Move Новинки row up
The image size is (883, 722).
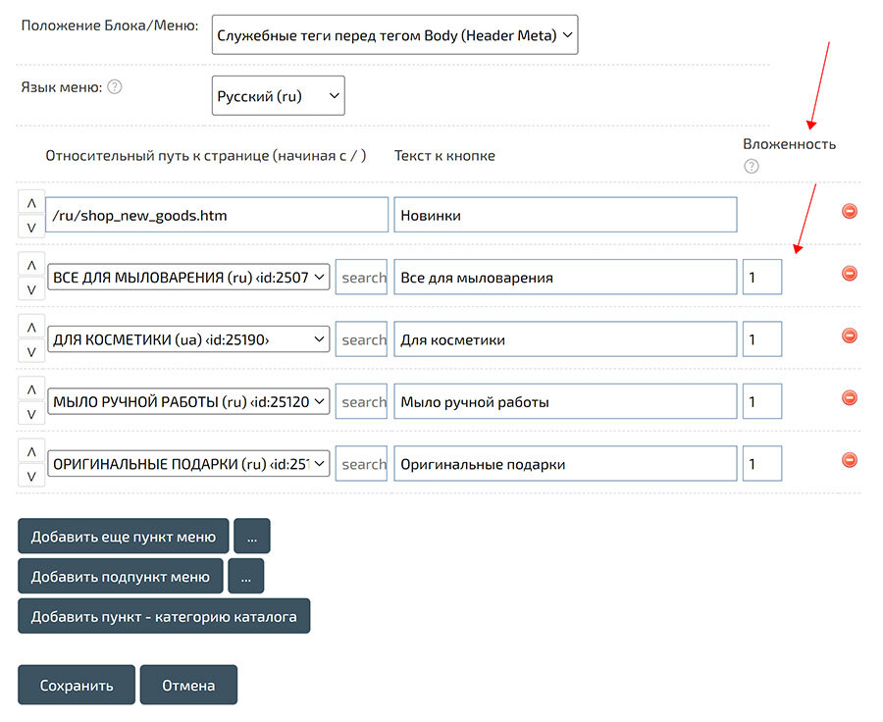click(x=30, y=203)
